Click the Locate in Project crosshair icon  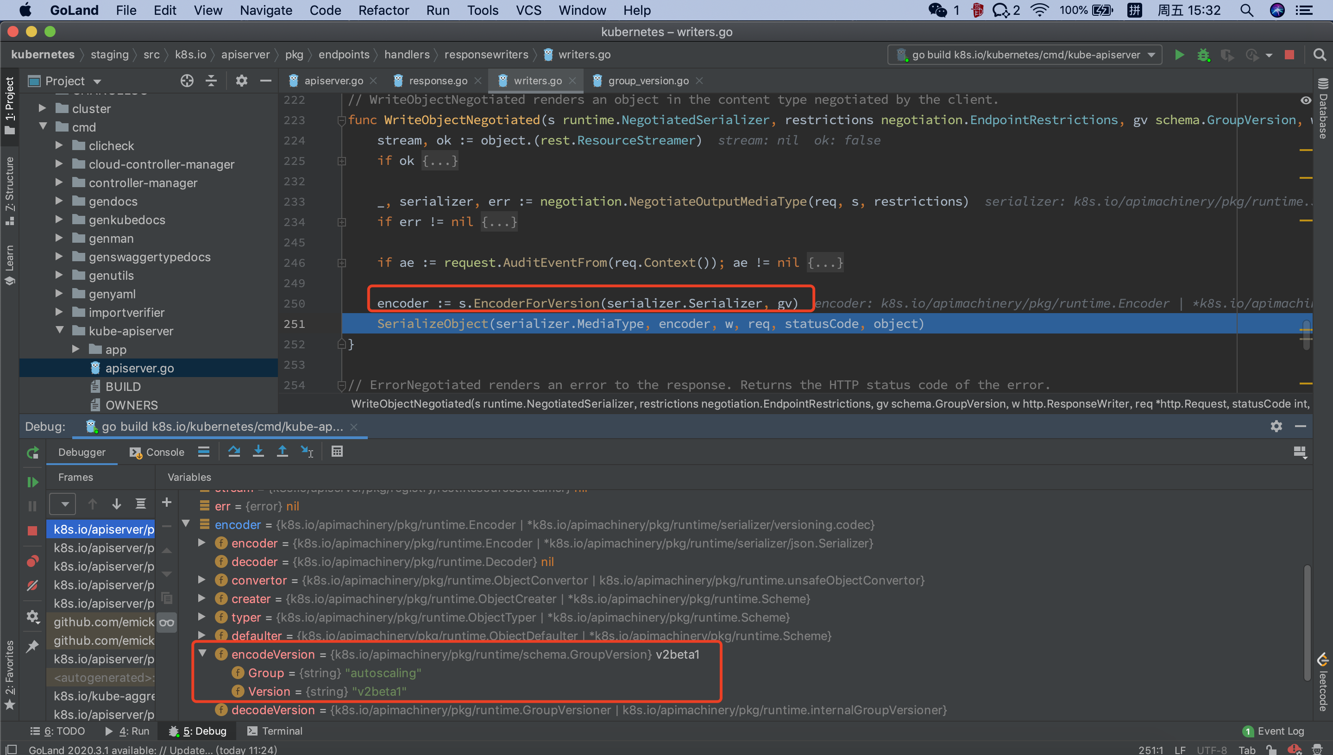click(x=187, y=81)
